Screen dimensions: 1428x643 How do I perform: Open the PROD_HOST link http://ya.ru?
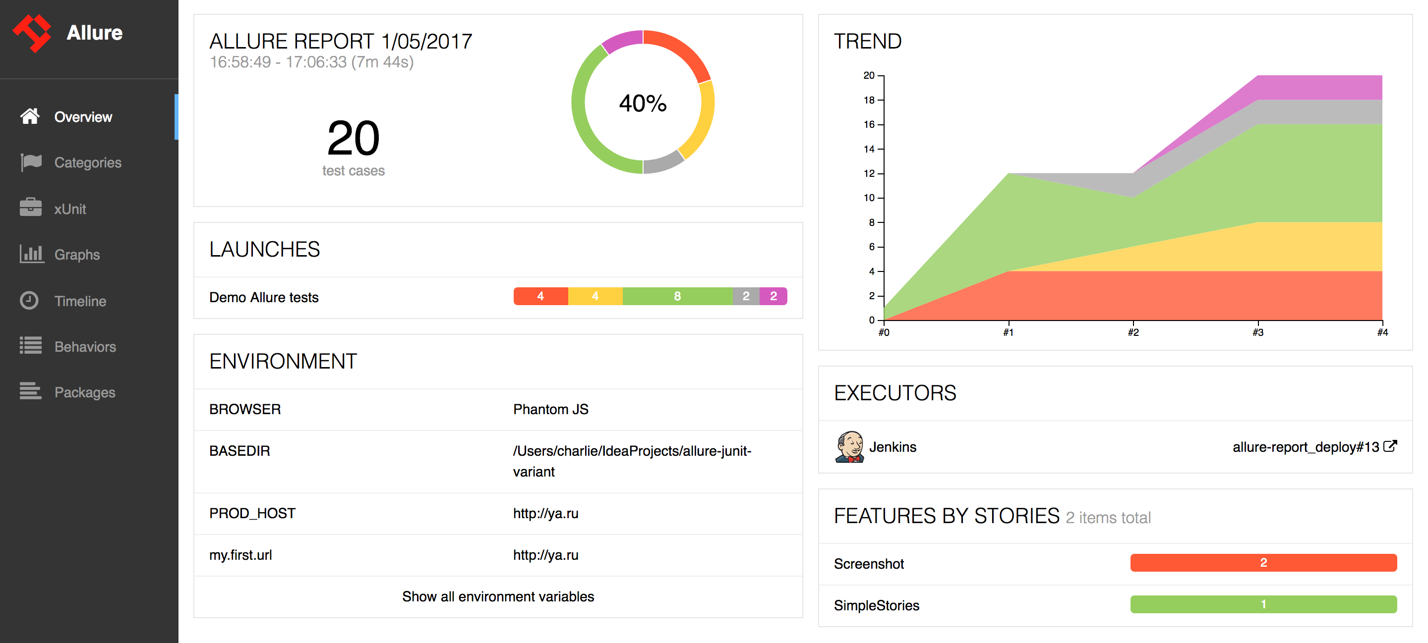[x=545, y=513]
